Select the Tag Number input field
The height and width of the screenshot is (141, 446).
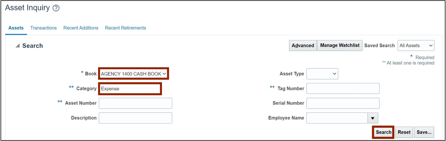(x=343, y=88)
